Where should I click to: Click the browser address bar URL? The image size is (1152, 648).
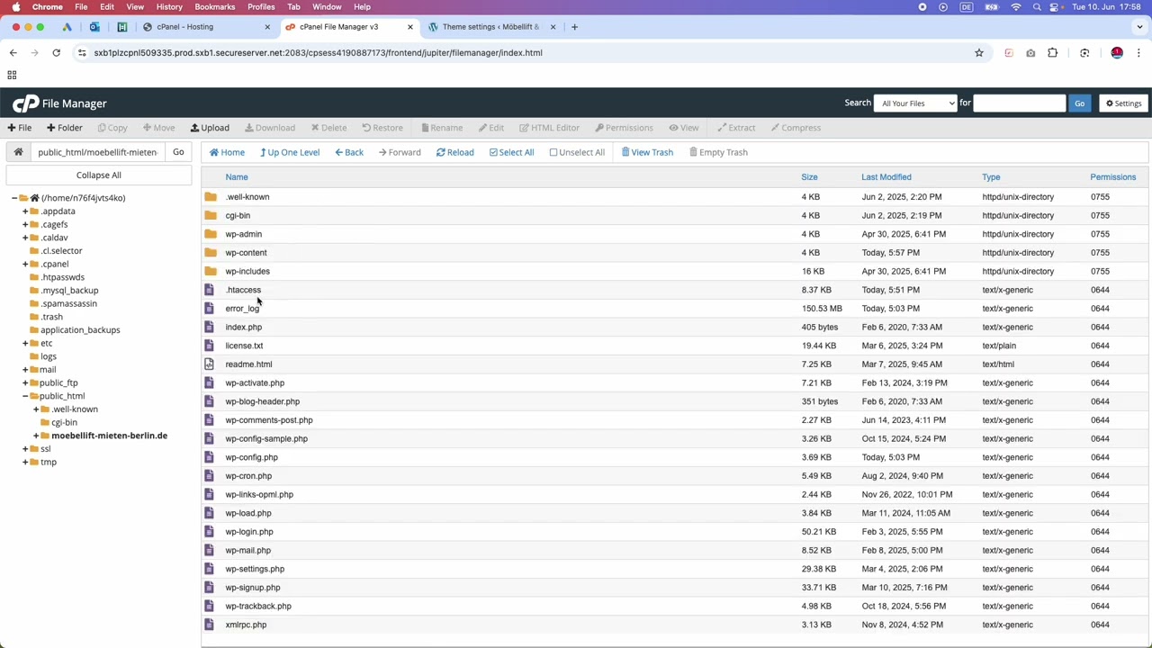pos(318,53)
